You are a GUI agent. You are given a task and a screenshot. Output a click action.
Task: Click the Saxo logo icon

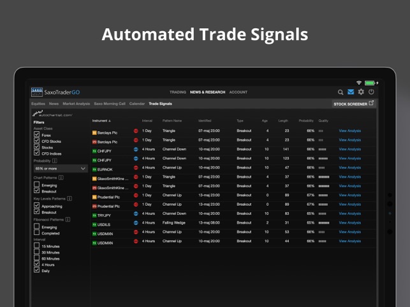pos(37,92)
